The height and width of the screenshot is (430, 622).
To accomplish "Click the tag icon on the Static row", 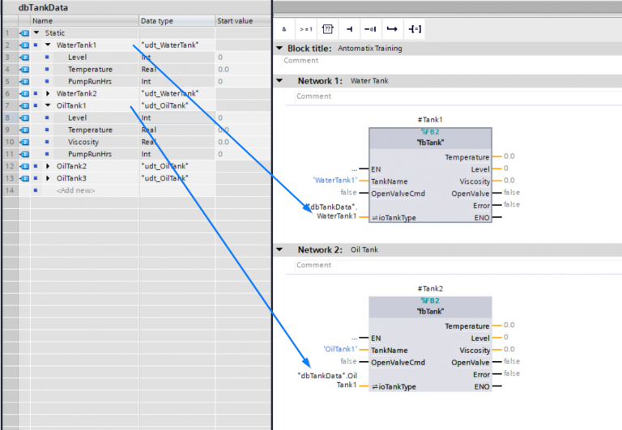I will [24, 33].
